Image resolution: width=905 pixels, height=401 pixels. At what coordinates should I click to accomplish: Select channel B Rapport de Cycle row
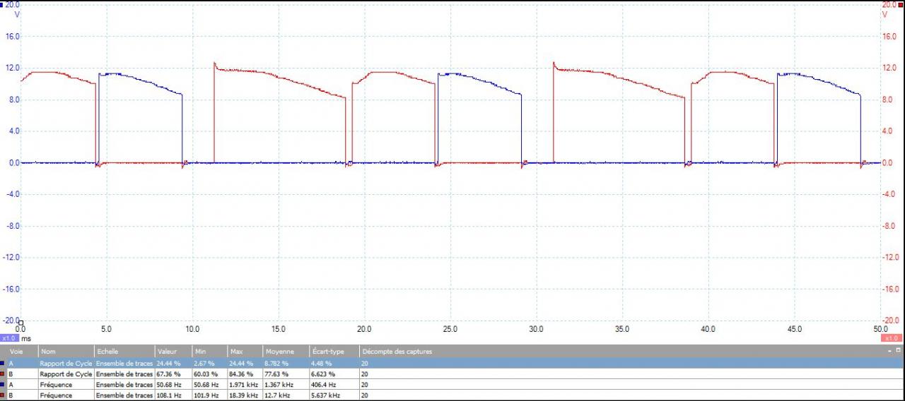point(452,373)
